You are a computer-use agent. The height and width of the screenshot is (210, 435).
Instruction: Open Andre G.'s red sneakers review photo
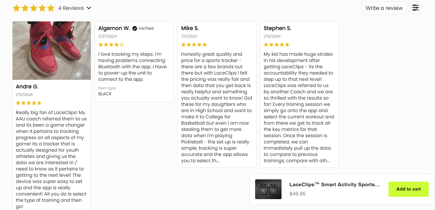click(x=51, y=50)
